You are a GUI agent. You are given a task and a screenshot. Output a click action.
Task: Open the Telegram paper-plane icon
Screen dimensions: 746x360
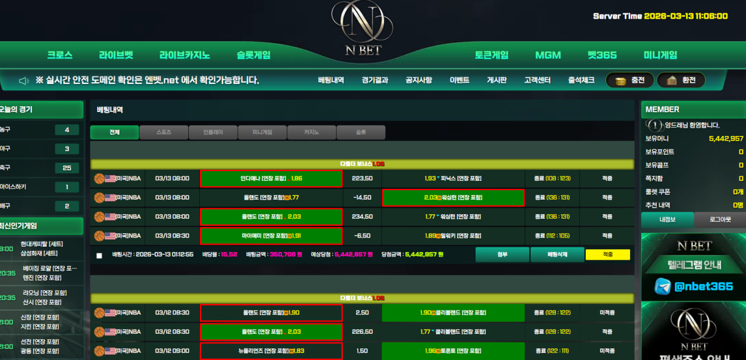(x=662, y=286)
